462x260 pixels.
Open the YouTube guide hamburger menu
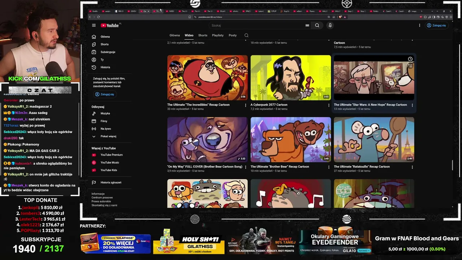[x=94, y=25]
